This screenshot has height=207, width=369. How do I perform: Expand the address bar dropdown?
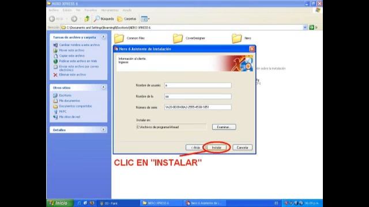tap(305, 28)
